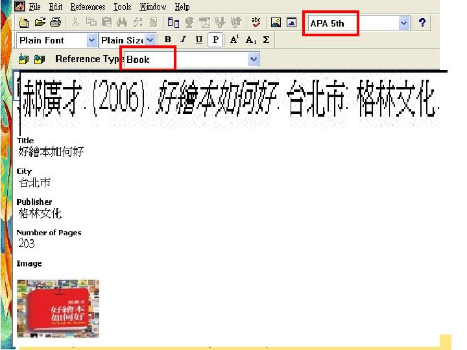Click the New Library toolbar icon
The height and width of the screenshot is (350, 467).
coord(23,23)
